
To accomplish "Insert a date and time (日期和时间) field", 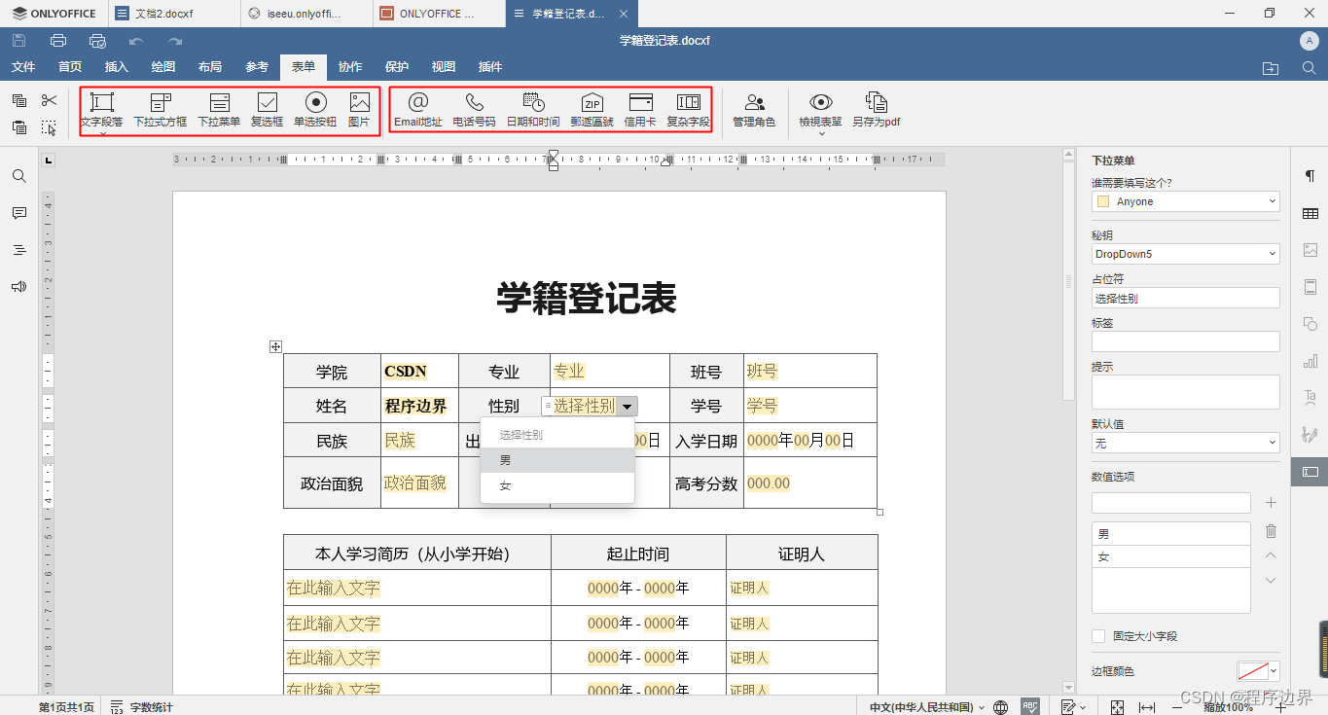I will pyautogui.click(x=533, y=110).
